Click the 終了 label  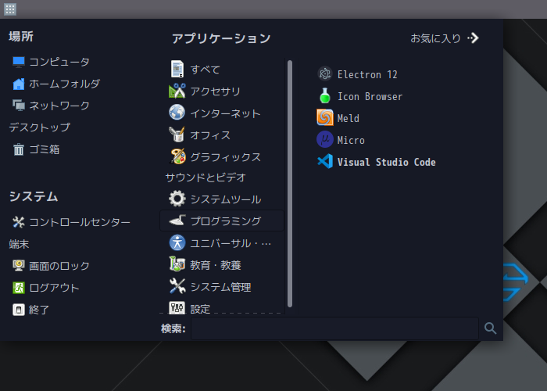39,310
